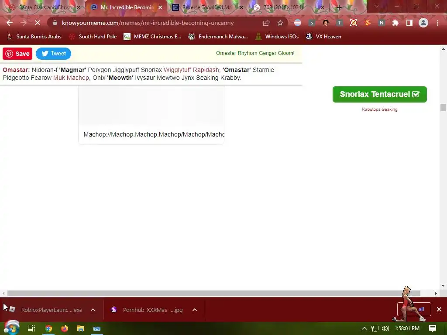Open the network icon in the tray
This screenshot has width=447, height=335.
pyautogui.click(x=375, y=328)
